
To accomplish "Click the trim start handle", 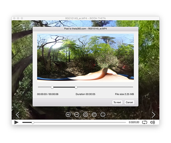I will coord(52,87).
